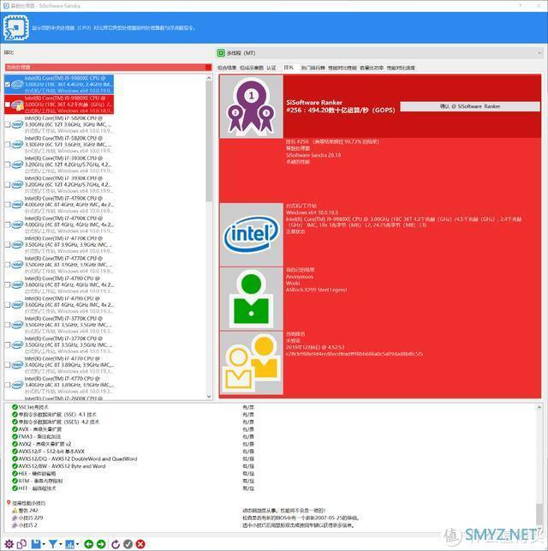
Task: Click the blue floppy-disk save icon
Action: (36, 544)
